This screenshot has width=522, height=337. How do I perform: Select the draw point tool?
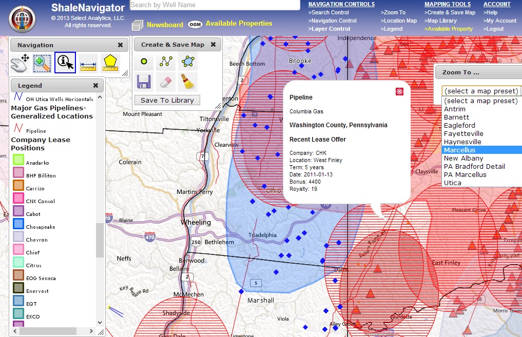click(144, 61)
